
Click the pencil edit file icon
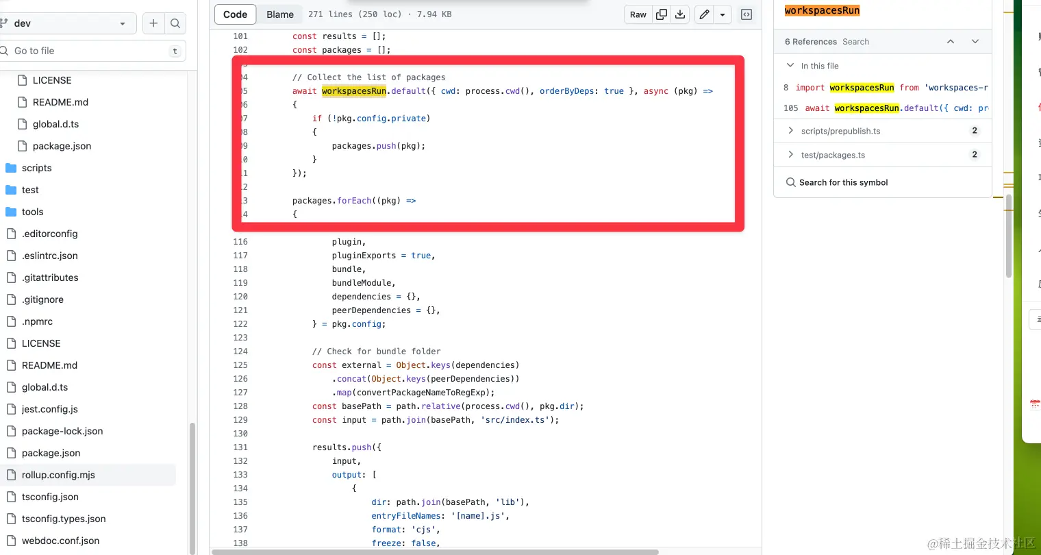click(704, 14)
